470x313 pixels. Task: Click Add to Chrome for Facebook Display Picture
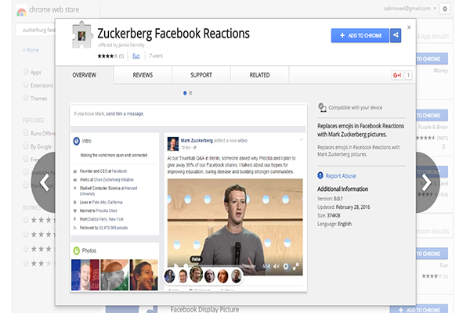tap(419, 309)
